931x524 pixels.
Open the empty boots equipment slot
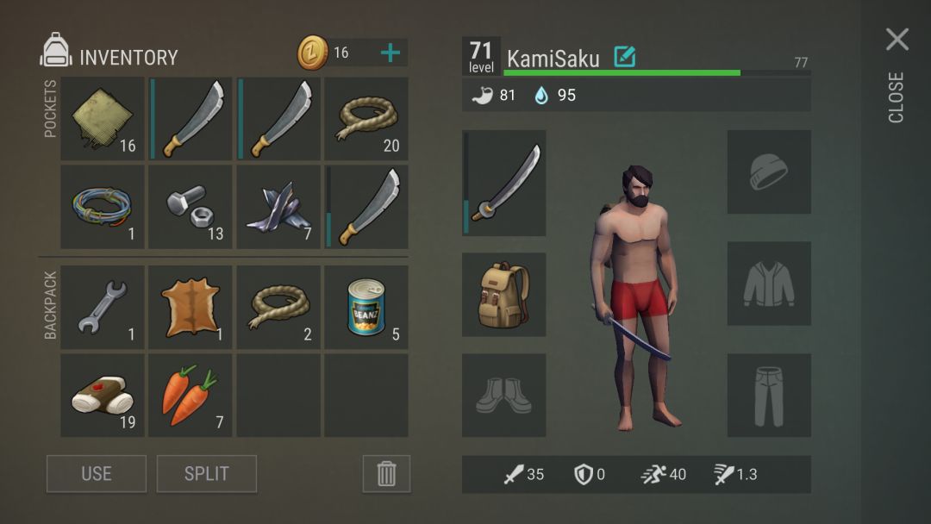tap(504, 396)
